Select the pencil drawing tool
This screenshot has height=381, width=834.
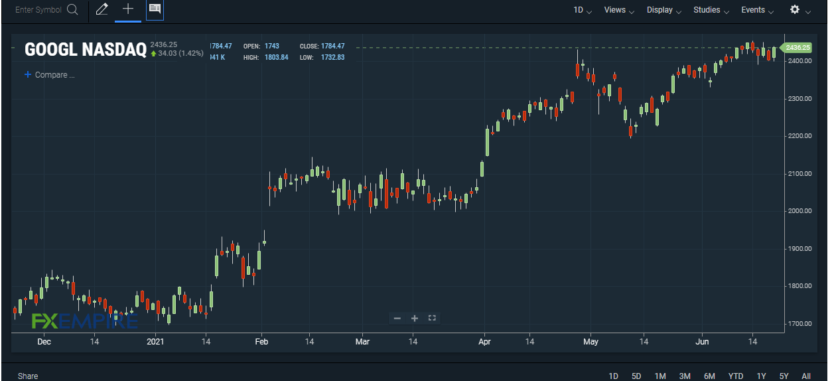(102, 9)
